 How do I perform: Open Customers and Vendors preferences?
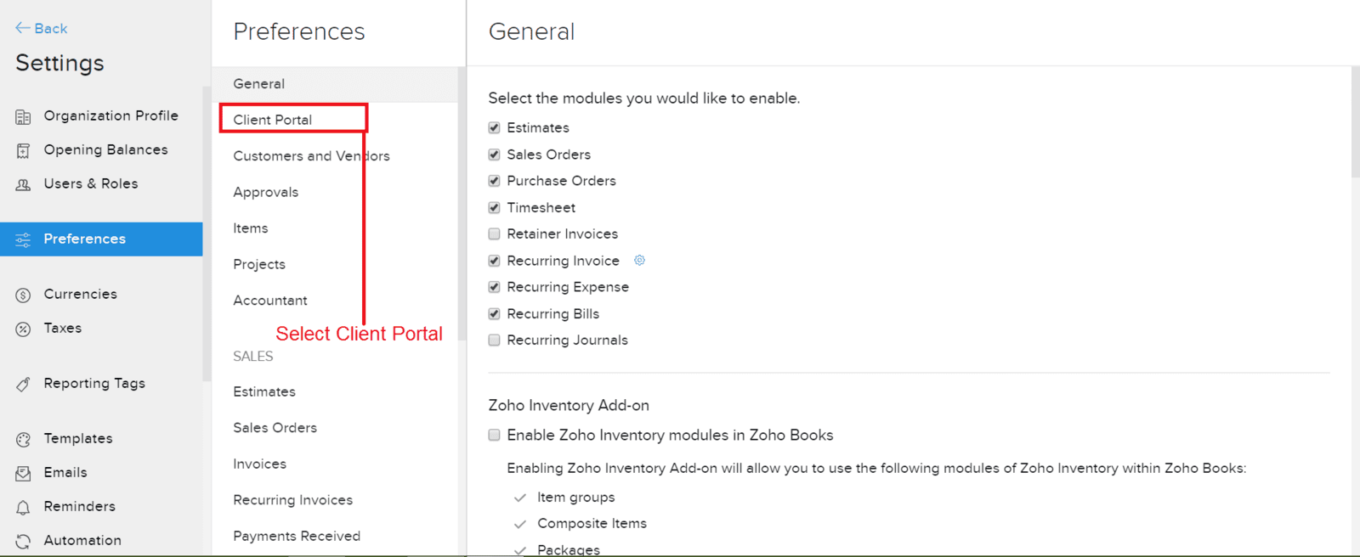(x=311, y=156)
